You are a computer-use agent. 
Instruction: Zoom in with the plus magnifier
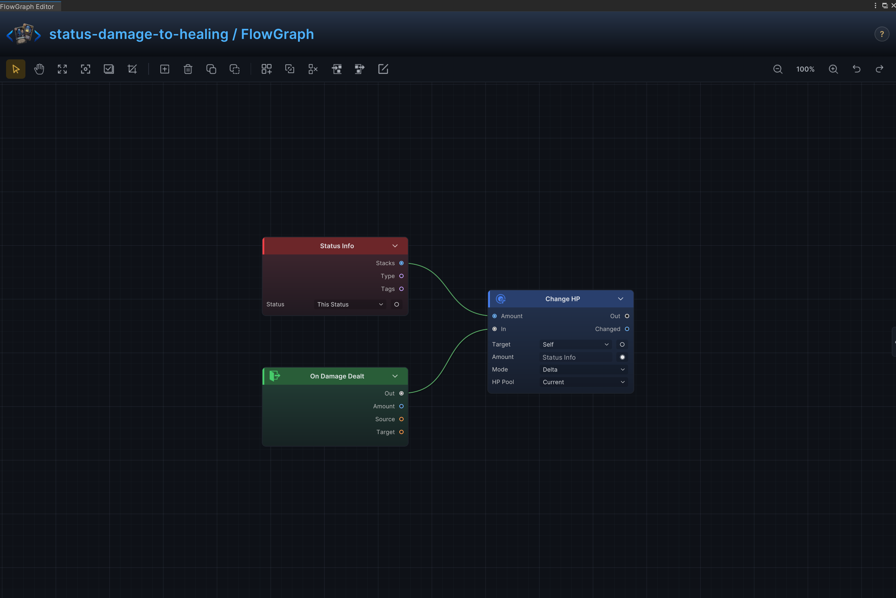833,69
